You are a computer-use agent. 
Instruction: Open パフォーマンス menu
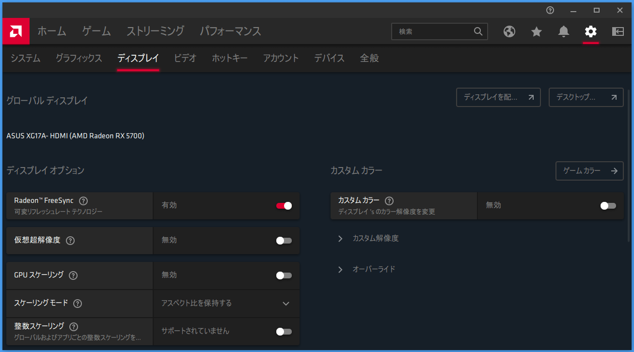point(231,31)
